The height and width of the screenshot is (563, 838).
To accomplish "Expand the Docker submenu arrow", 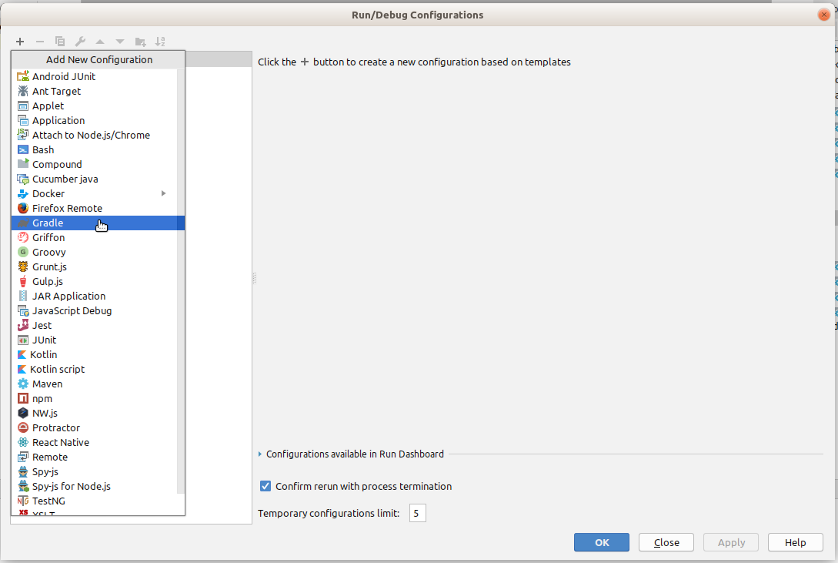I will click(x=164, y=193).
